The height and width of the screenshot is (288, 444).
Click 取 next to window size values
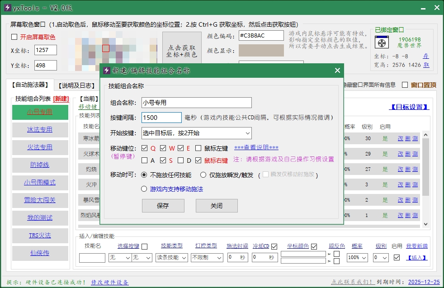click(x=425, y=65)
